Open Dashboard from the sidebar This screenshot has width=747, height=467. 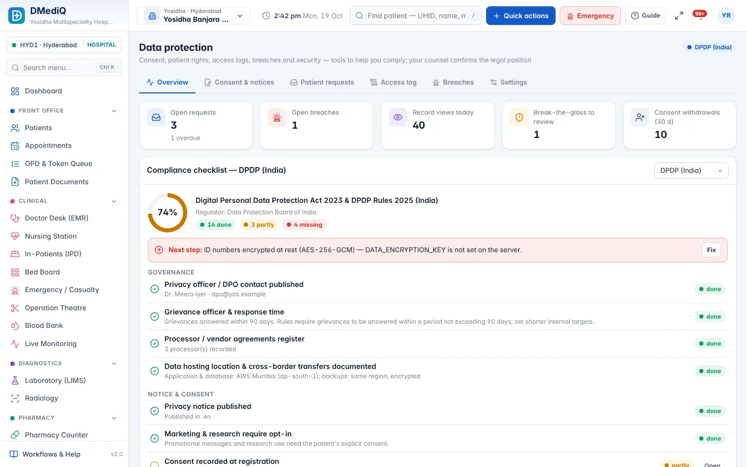pyautogui.click(x=64, y=91)
